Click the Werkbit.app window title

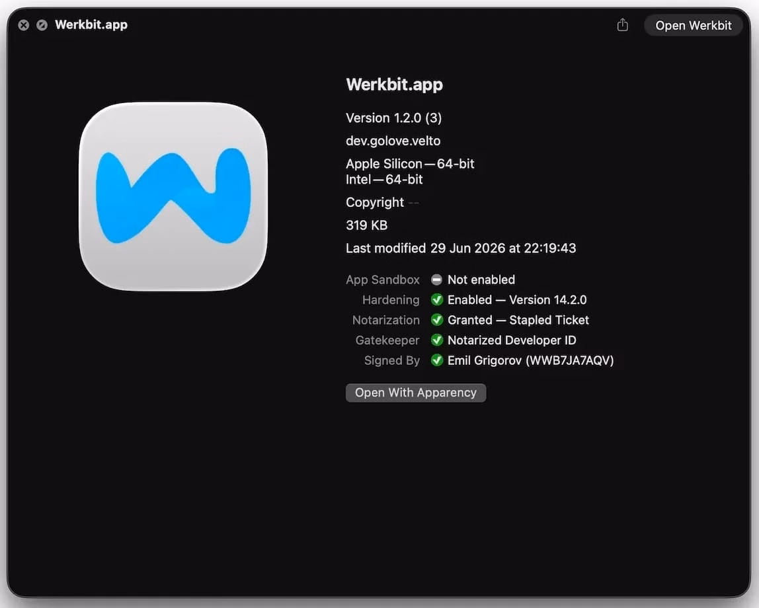[91, 24]
